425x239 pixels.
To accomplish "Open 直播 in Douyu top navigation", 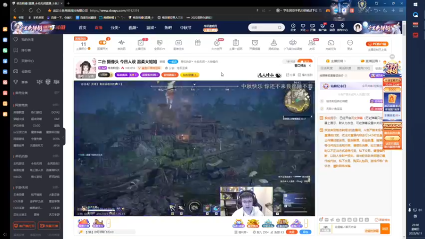I will pyautogui.click(x=98, y=28).
